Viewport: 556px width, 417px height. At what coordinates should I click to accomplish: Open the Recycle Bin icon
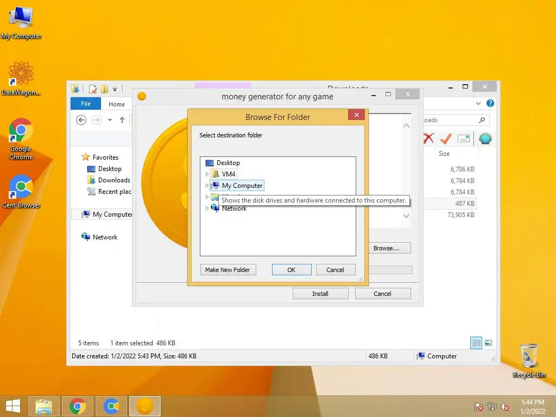click(x=529, y=361)
